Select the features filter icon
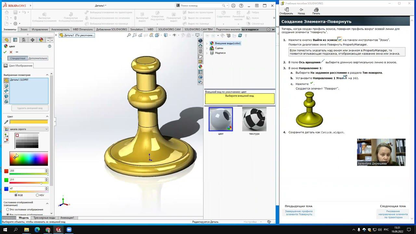Screen dimensions: 416x234 pos(6,102)
